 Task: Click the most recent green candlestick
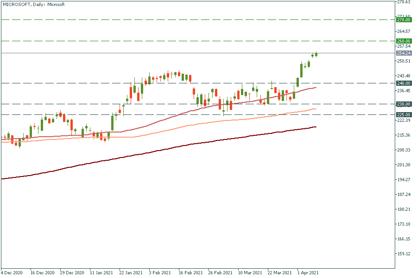[x=316, y=54]
